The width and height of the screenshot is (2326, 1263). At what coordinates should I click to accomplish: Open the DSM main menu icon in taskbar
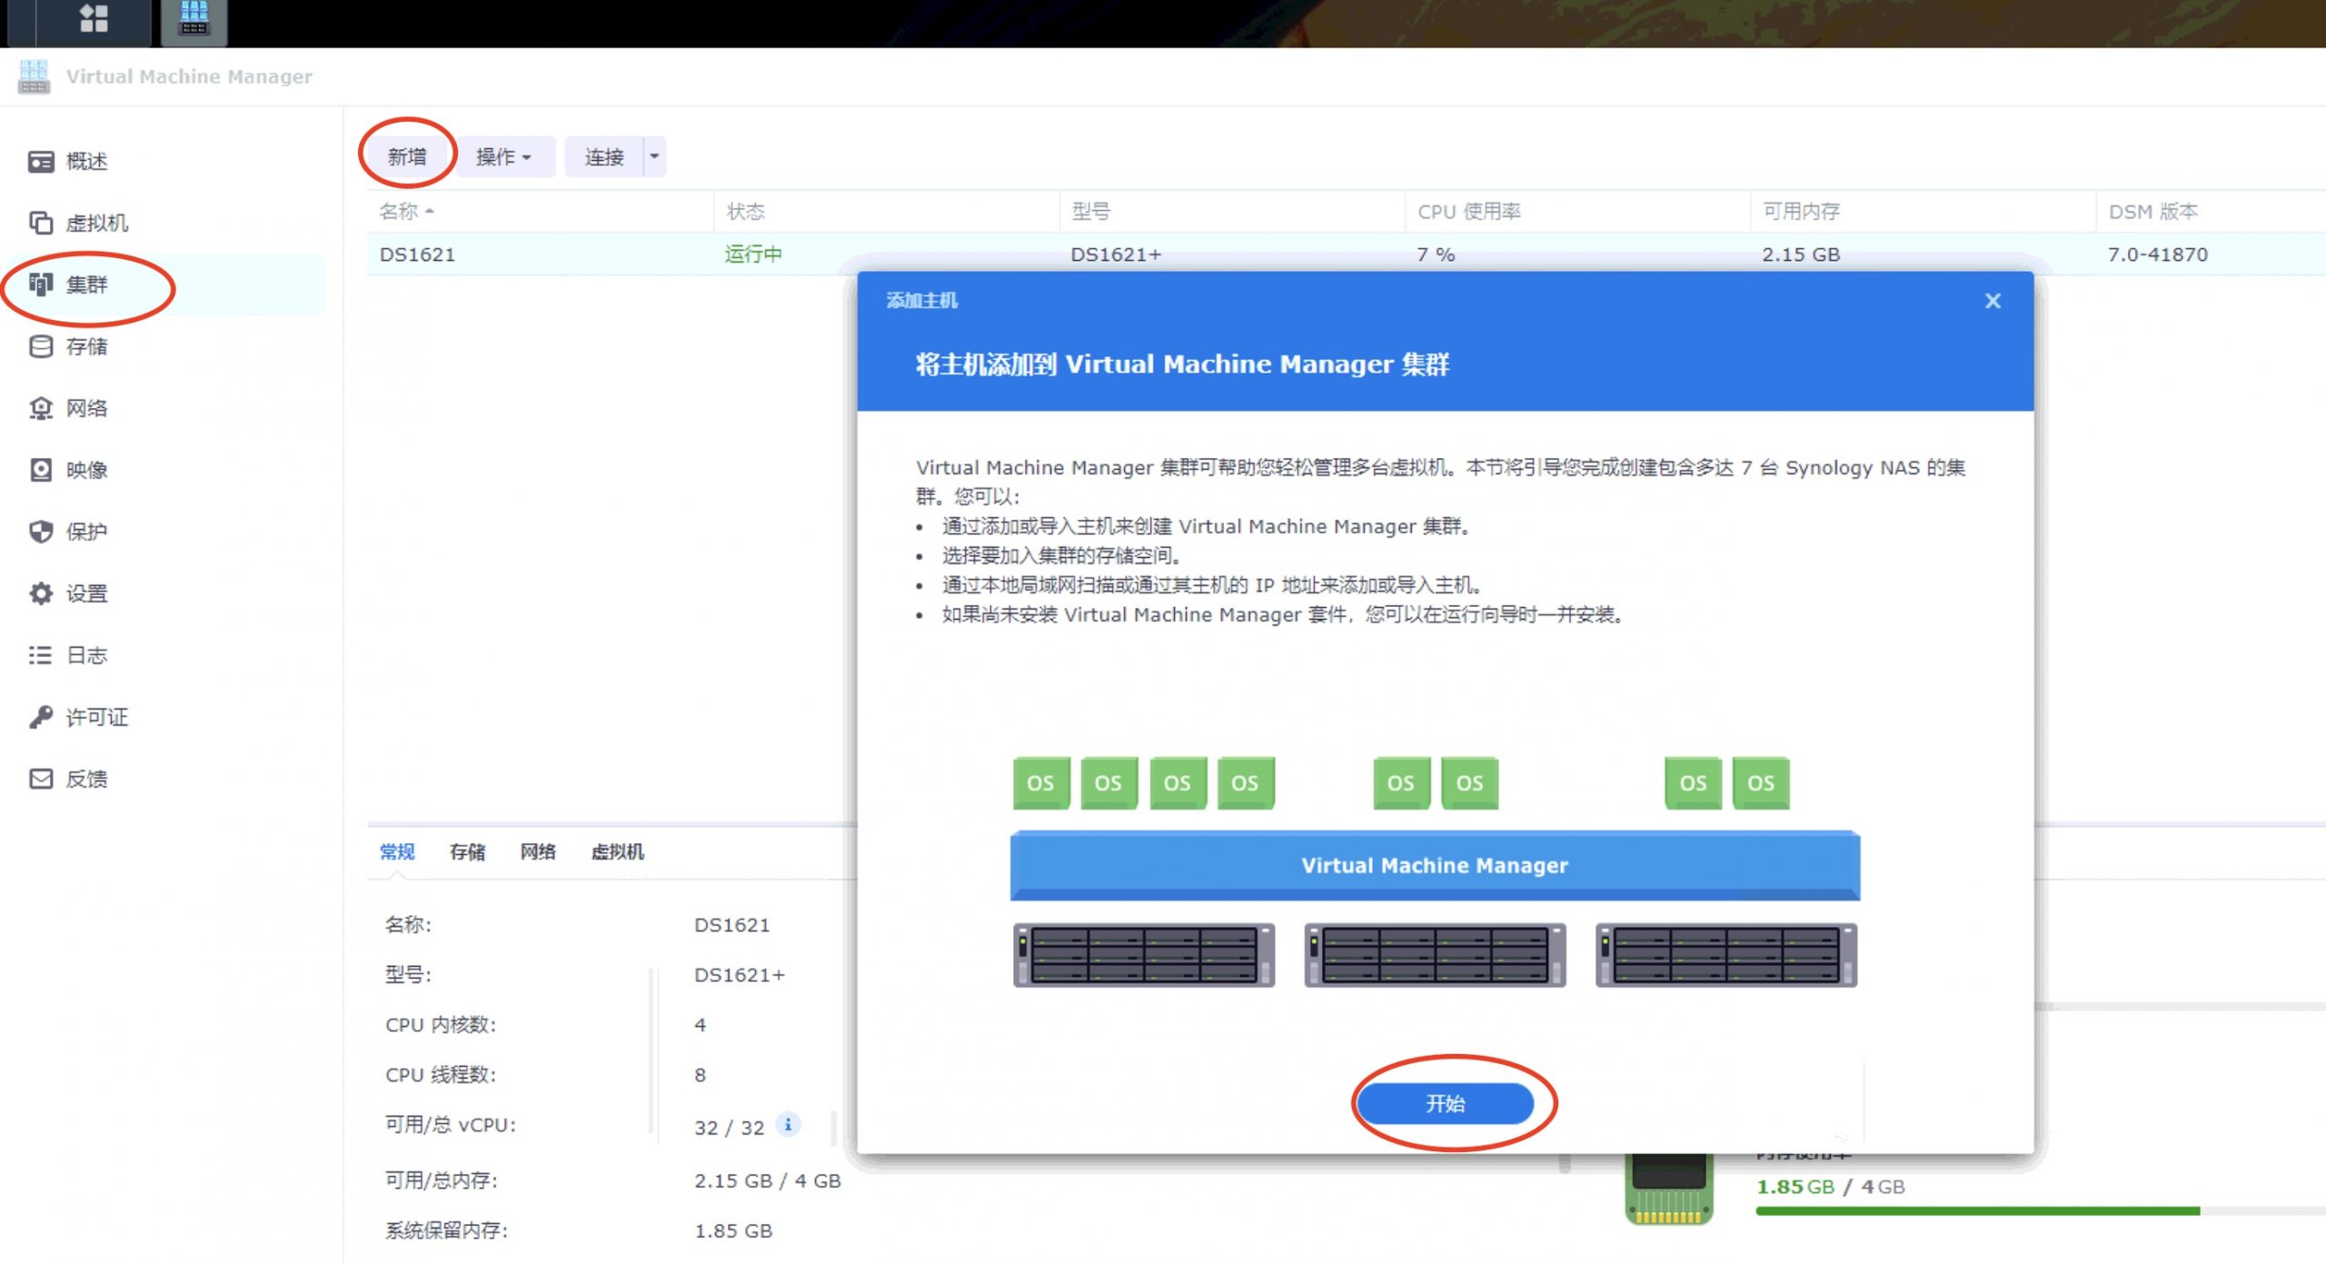click(94, 18)
